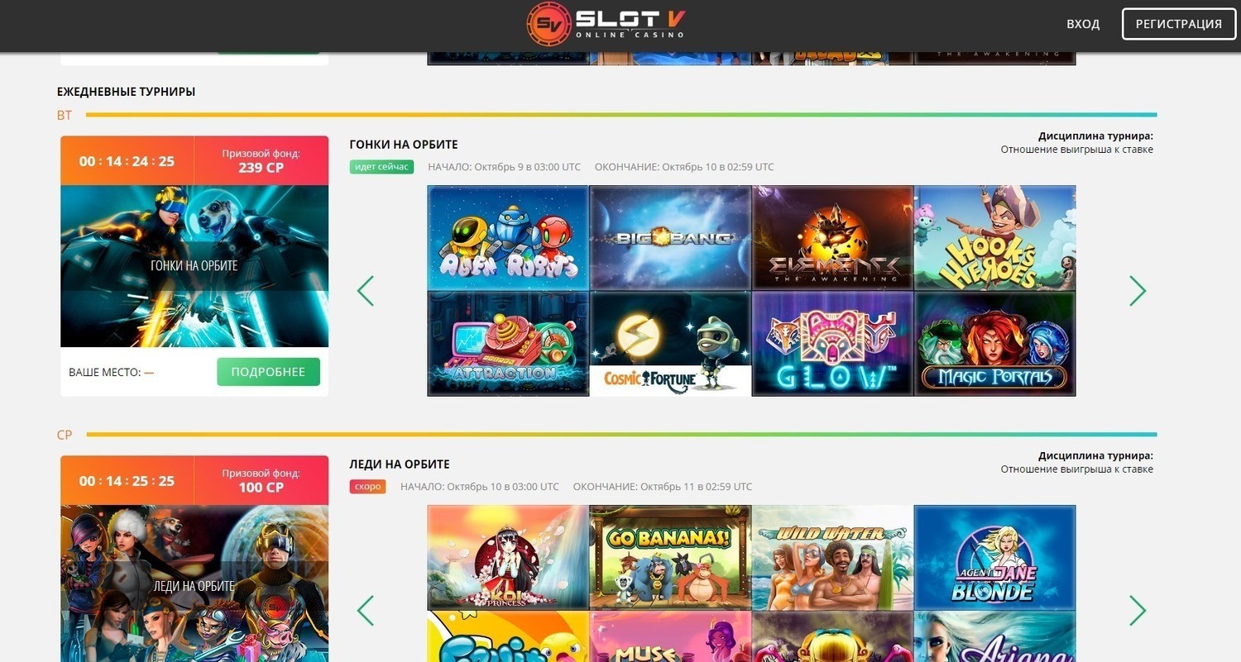The width and height of the screenshot is (1241, 662).
Task: Show next games in Гонки на орбите carousel
Action: (1138, 291)
